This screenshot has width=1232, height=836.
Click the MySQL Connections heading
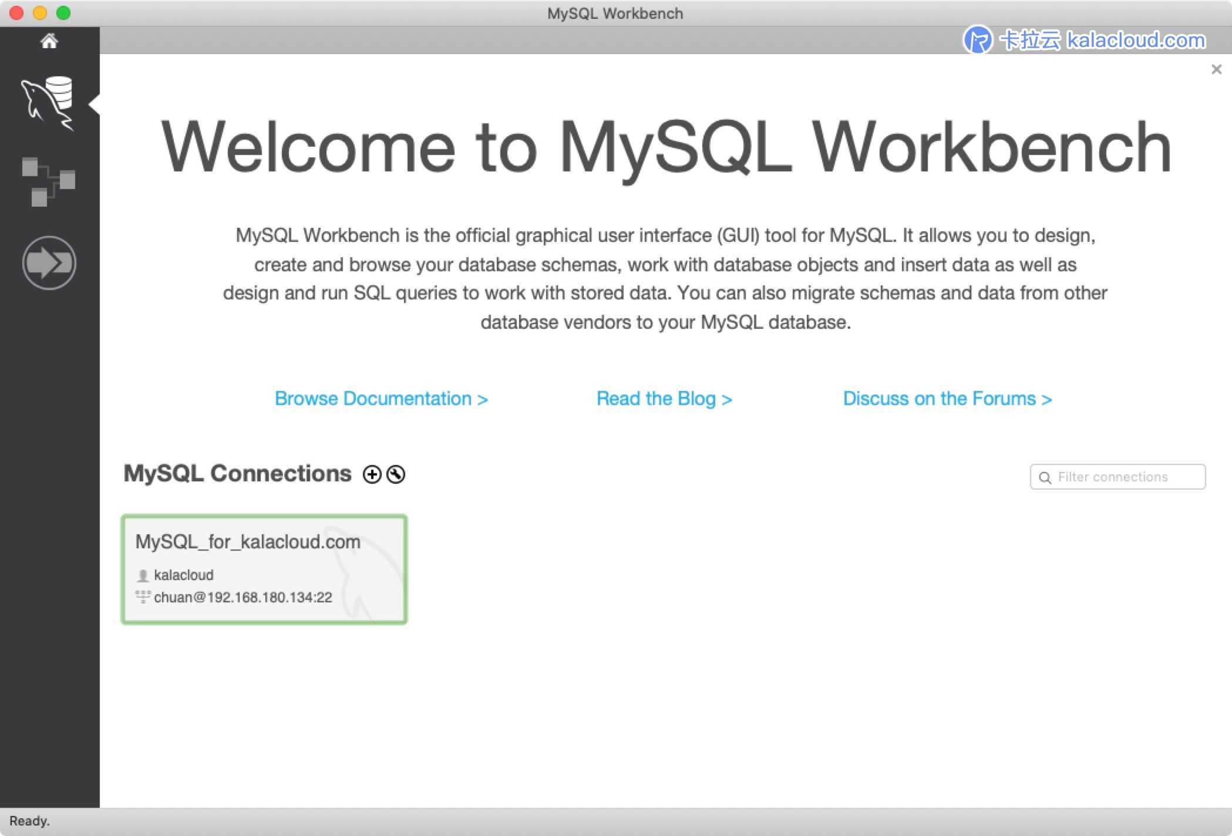pyautogui.click(x=237, y=473)
